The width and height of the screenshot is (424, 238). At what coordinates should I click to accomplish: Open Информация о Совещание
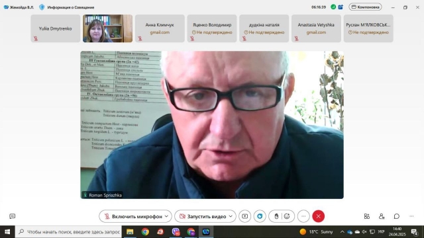pos(71,7)
